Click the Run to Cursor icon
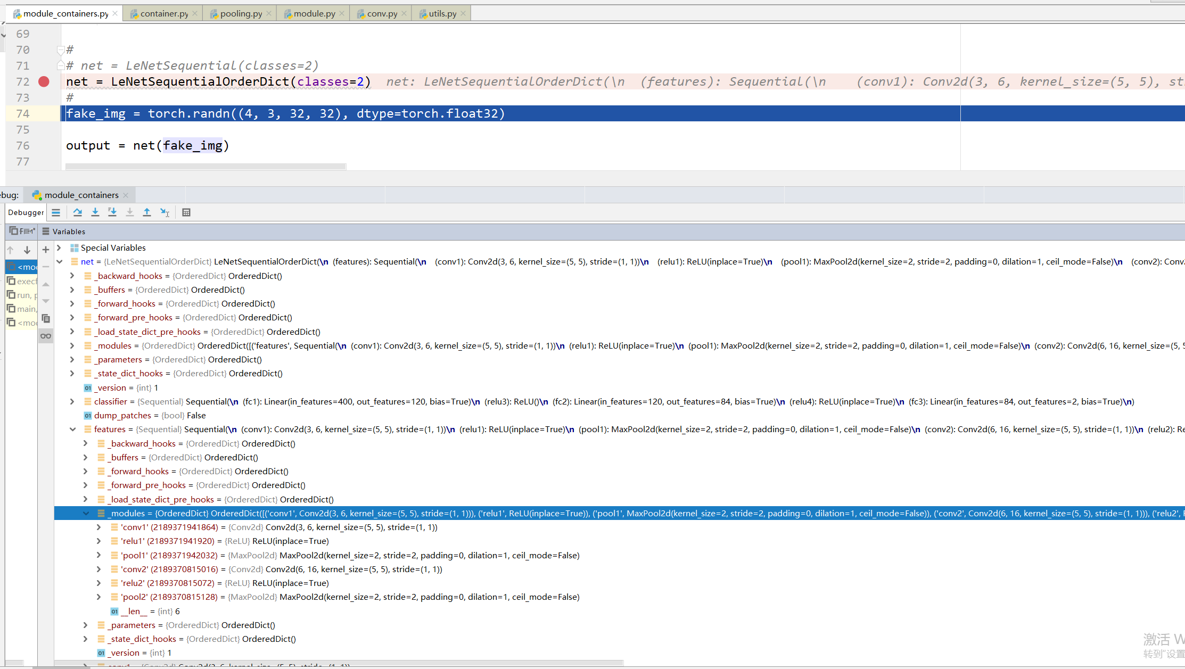The height and width of the screenshot is (669, 1185). coord(164,212)
